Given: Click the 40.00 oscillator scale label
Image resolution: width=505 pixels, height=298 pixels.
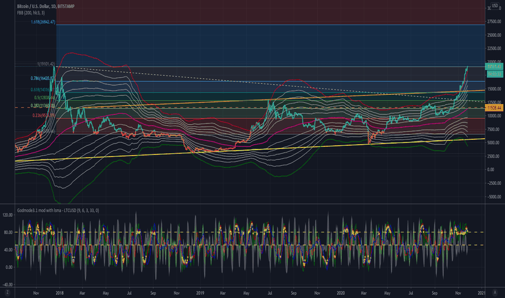Looking at the screenshot, I should 8,250.
